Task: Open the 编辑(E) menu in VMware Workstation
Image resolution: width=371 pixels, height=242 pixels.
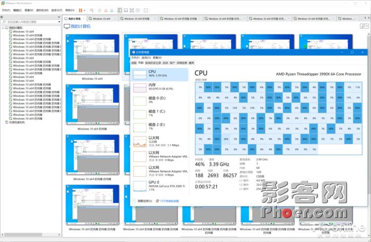Action: pyautogui.click(x=17, y=11)
